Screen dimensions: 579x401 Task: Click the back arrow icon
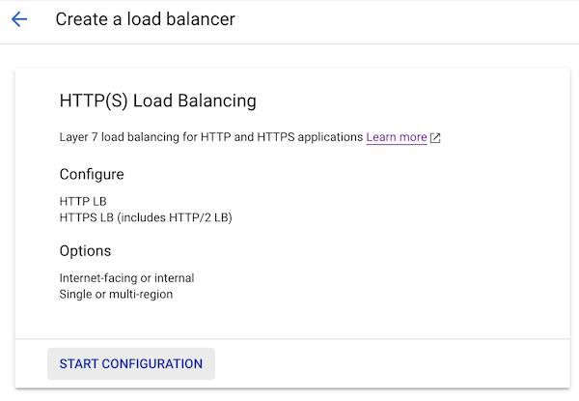click(x=19, y=19)
